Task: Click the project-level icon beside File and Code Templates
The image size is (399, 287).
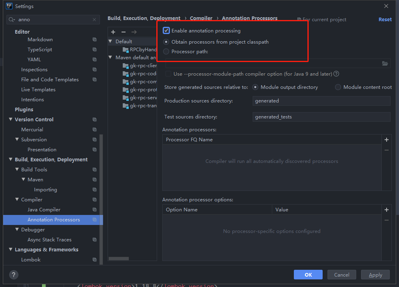Action: click(95, 79)
